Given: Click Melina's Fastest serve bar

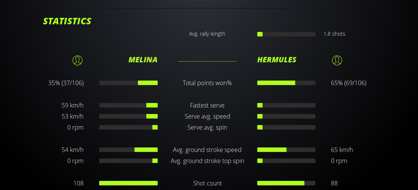Looking at the screenshot, I should [128, 105].
